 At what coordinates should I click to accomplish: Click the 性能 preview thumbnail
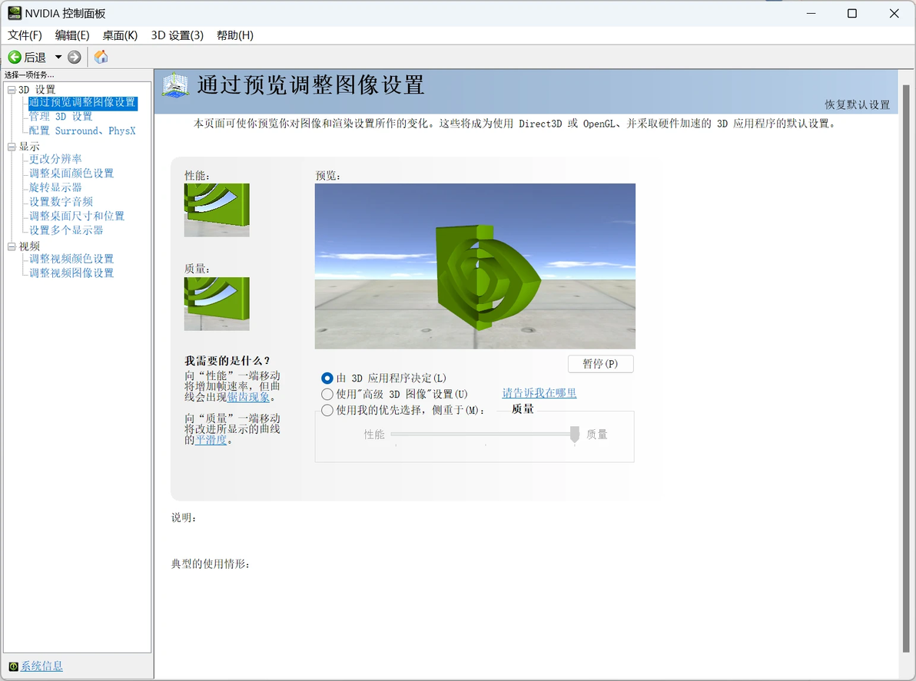click(217, 210)
